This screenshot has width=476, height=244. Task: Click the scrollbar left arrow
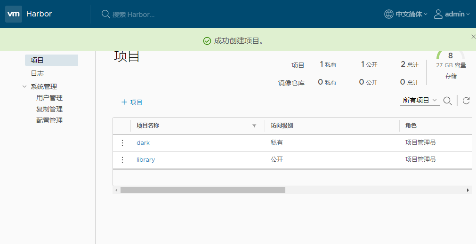[x=116, y=190]
